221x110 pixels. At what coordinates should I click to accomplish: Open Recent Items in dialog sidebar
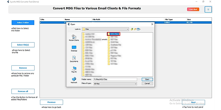[74, 38]
